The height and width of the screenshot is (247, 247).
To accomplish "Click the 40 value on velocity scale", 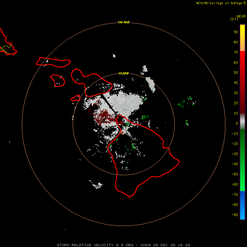I will (236, 83).
